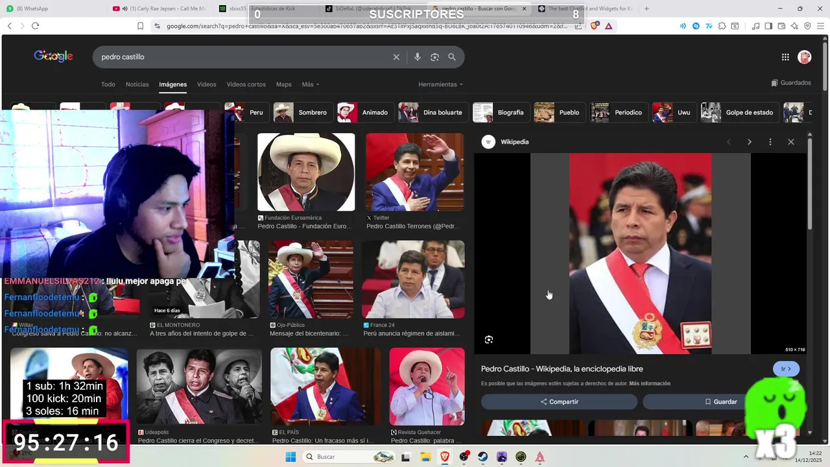Switch to the Videos tab

coord(207,84)
